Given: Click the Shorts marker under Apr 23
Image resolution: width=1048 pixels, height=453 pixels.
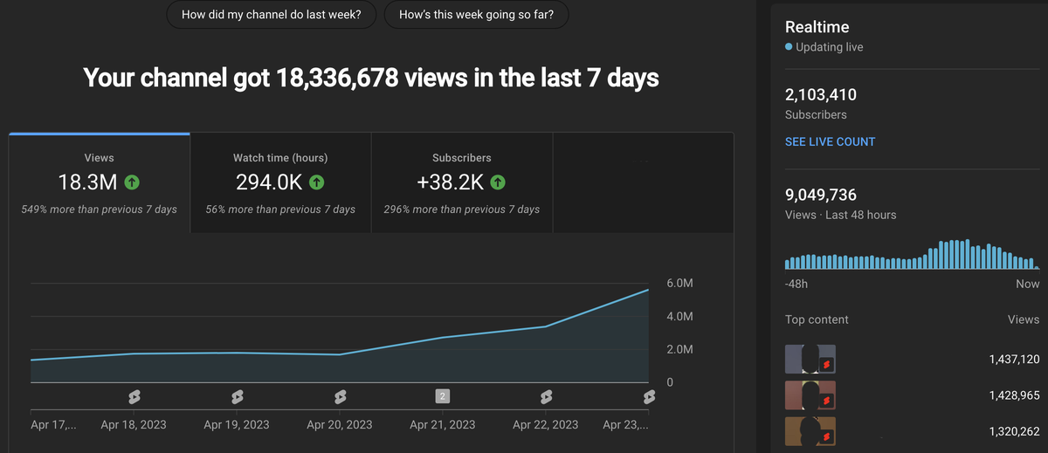Looking at the screenshot, I should (x=649, y=397).
